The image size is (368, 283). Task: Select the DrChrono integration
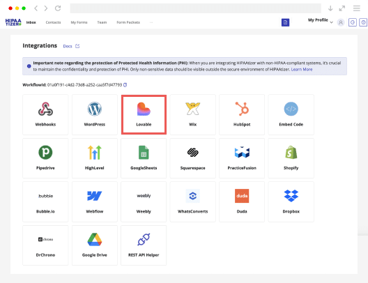pyautogui.click(x=45, y=245)
